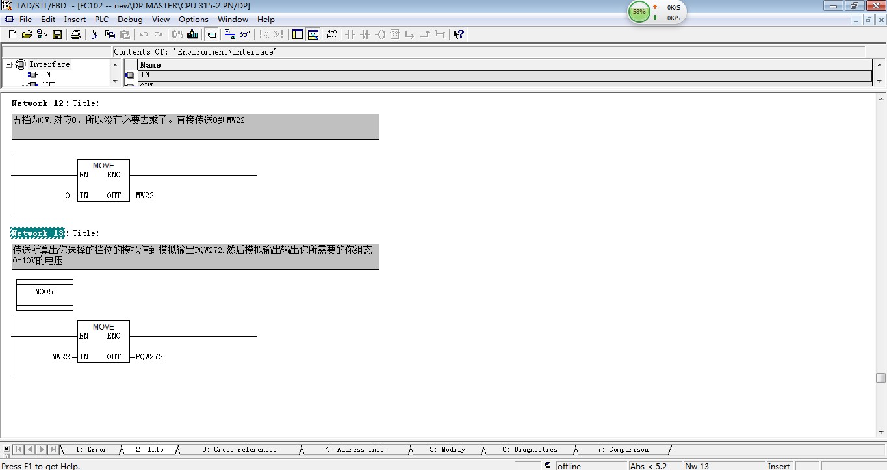The height and width of the screenshot is (470, 887).
Task: Click the Monitor glasses icon
Action: [244, 34]
